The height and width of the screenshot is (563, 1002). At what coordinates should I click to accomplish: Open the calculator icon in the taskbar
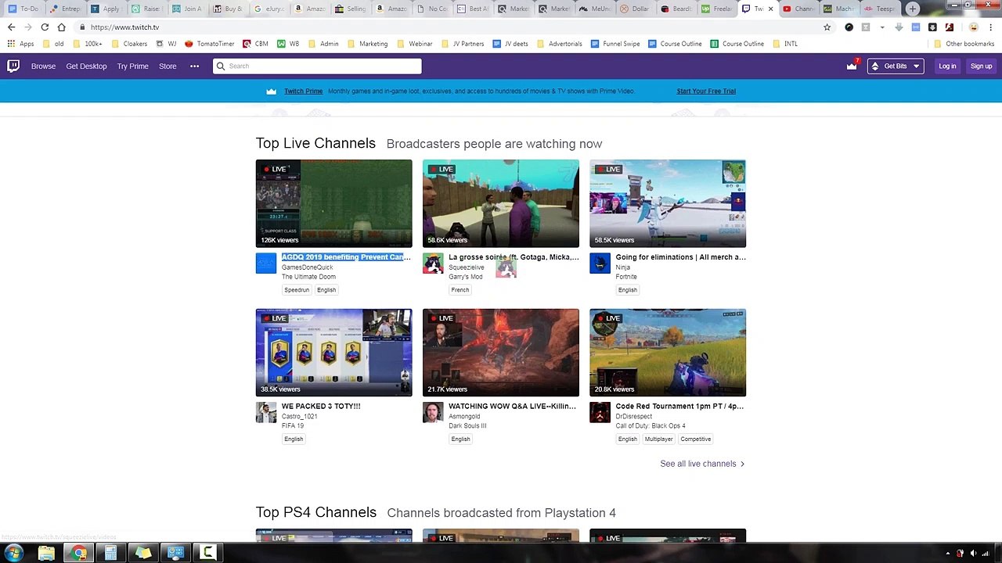tap(110, 553)
